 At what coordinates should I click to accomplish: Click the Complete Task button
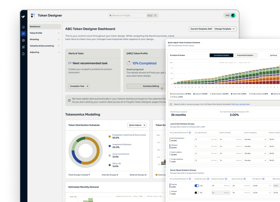point(79,86)
